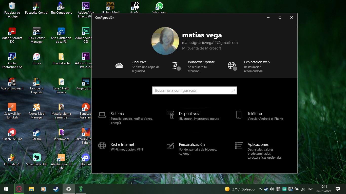Open Windows Update status tile

pos(201,62)
